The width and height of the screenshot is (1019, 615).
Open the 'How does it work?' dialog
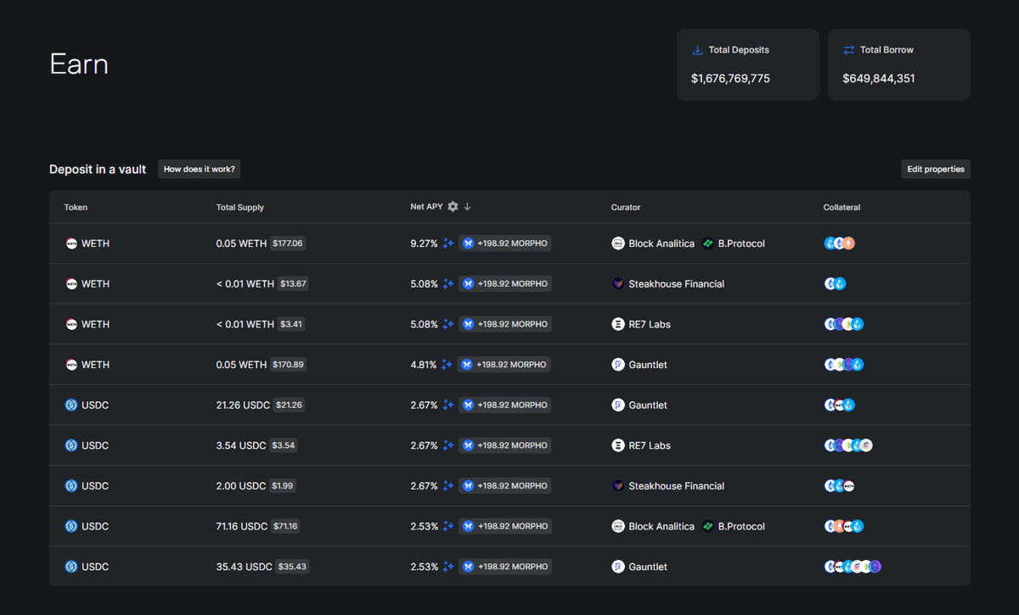click(x=199, y=169)
